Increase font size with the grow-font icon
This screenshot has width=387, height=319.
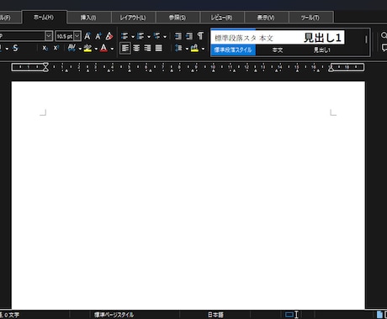87,36
